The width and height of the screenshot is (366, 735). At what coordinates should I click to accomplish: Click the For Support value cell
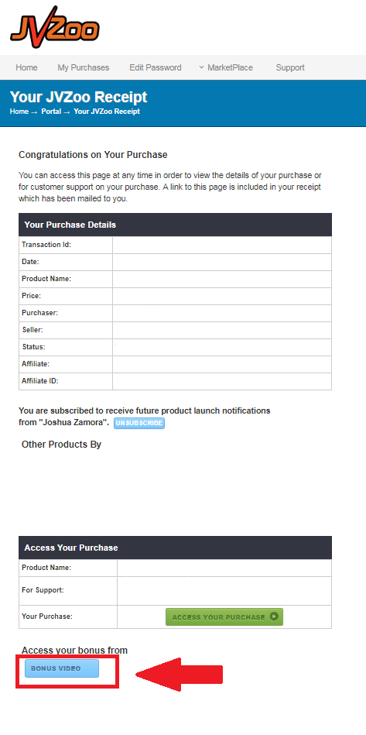pos(224,591)
